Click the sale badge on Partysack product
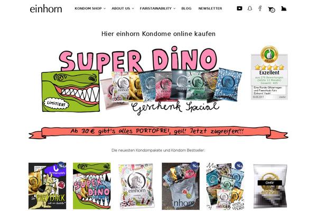The height and width of the screenshot is (211, 317). point(61,166)
